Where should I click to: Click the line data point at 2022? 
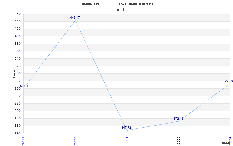coord(179,121)
